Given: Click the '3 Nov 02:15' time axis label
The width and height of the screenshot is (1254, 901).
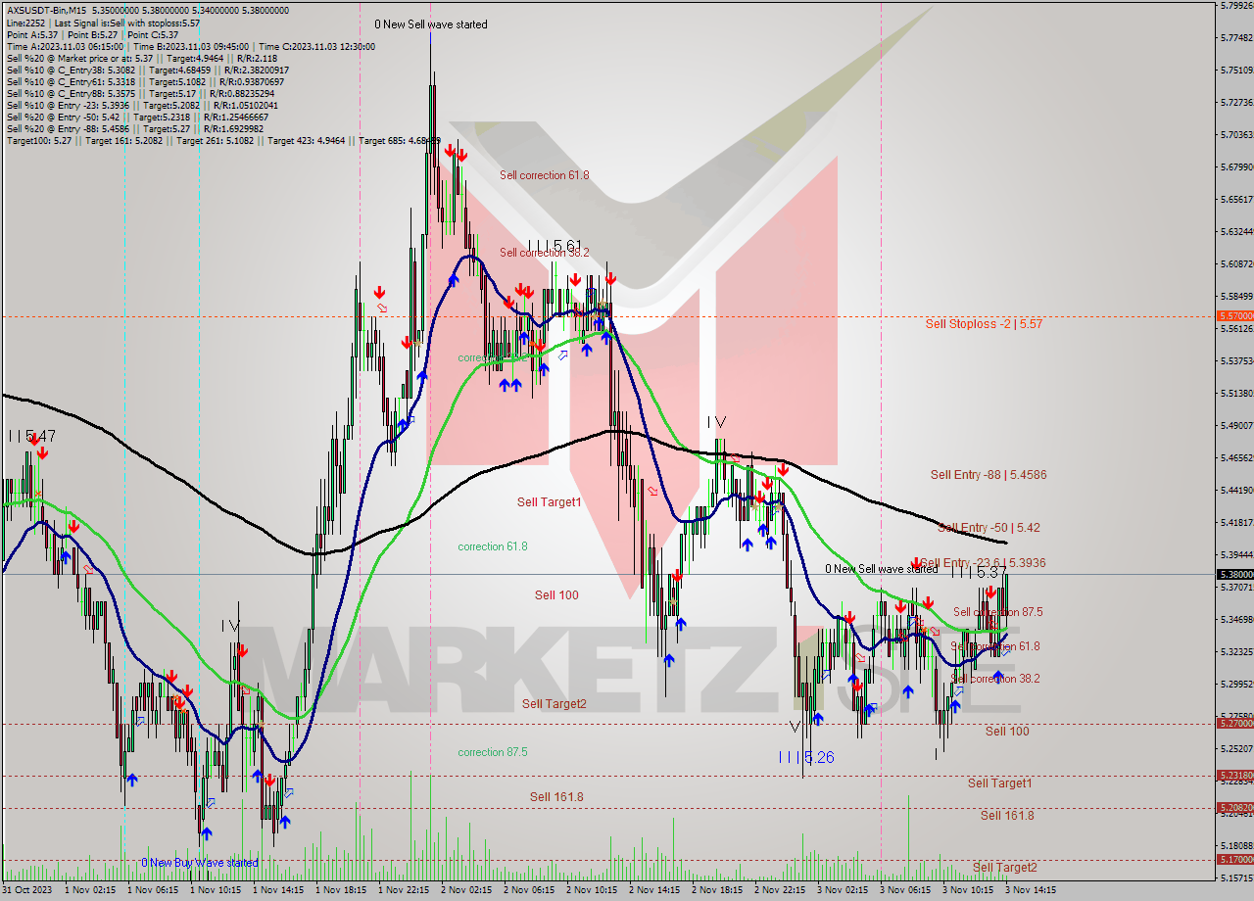Looking at the screenshot, I should pos(843,890).
